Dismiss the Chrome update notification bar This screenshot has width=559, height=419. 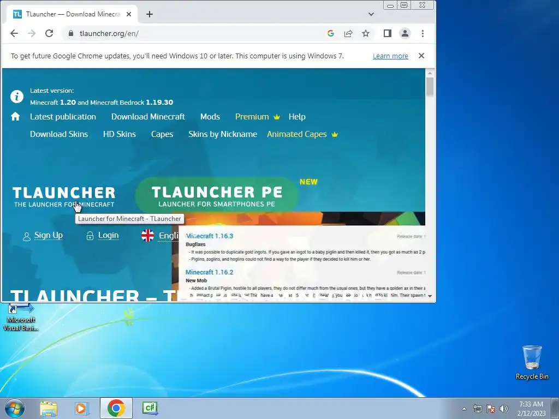[421, 56]
